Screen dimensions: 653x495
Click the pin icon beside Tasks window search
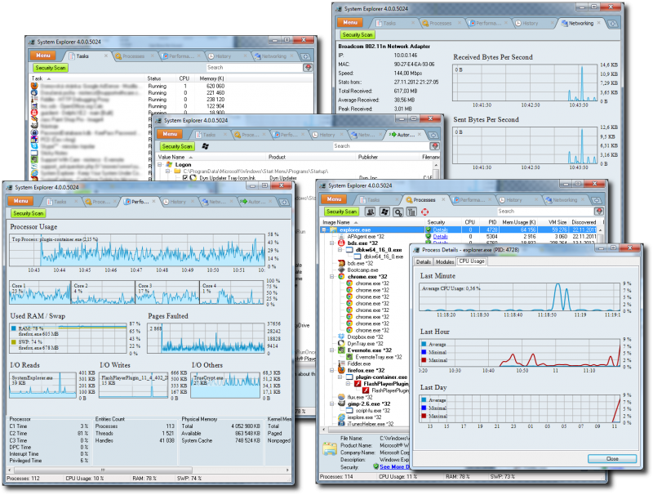[308, 68]
